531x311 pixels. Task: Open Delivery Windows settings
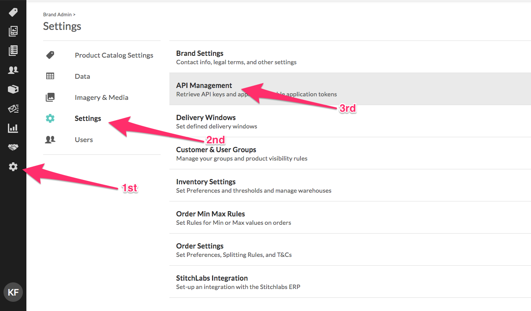[x=350, y=121]
